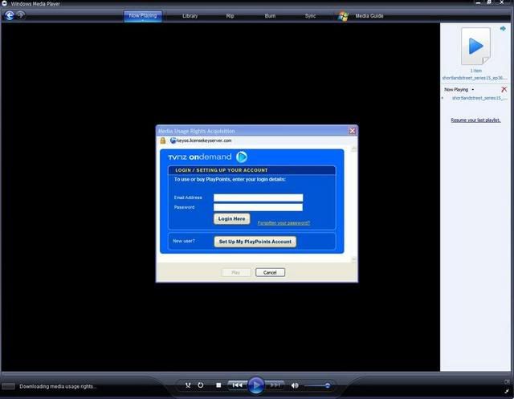Click the TVNZ ondemand play logo

pyautogui.click(x=242, y=157)
